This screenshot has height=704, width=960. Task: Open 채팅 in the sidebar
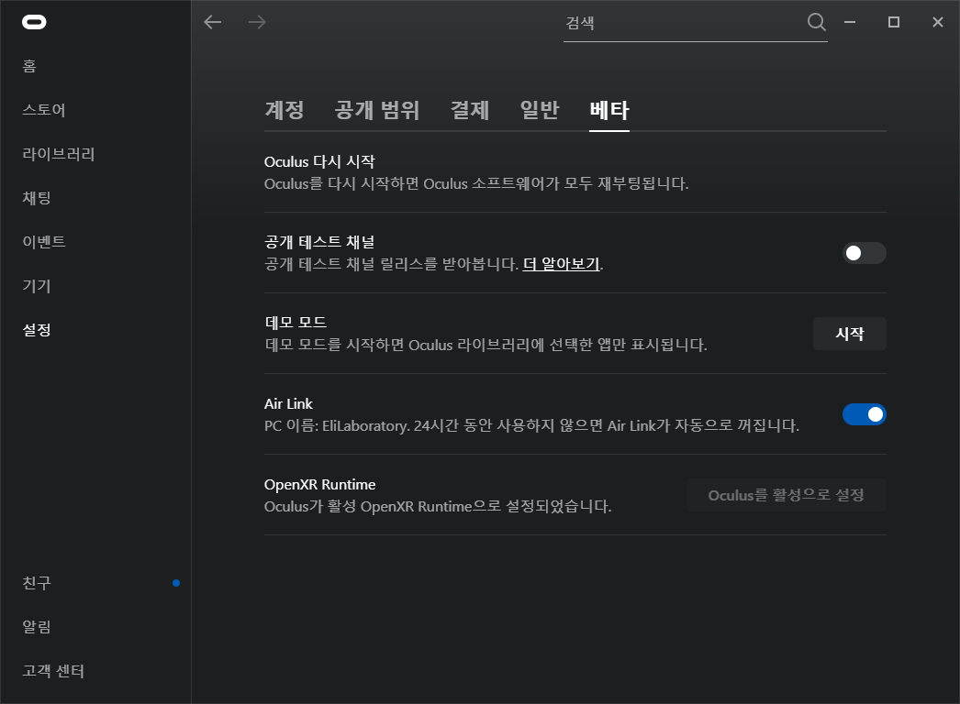pyautogui.click(x=36, y=198)
